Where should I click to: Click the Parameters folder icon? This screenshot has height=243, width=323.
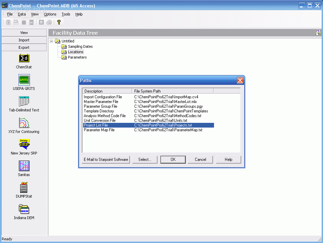64,57
